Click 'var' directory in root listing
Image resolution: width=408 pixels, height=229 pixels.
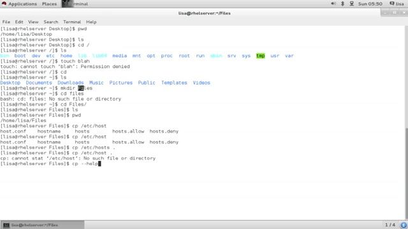289,56
